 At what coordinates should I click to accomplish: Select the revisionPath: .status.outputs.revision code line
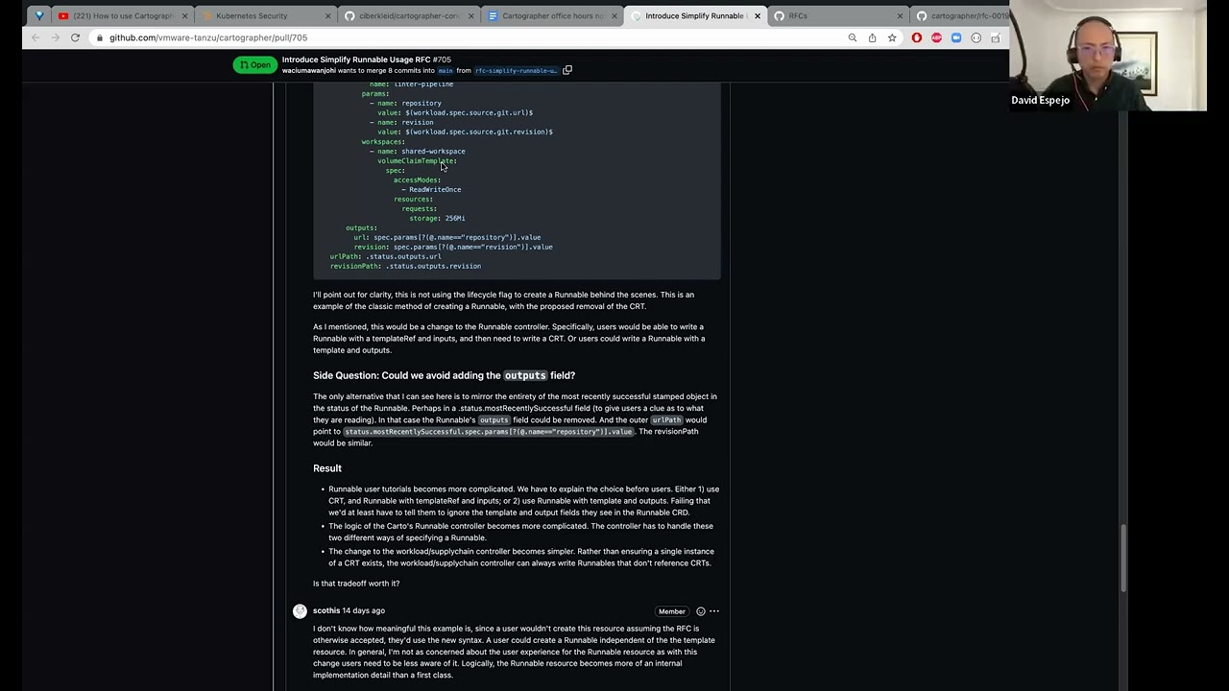click(406, 266)
